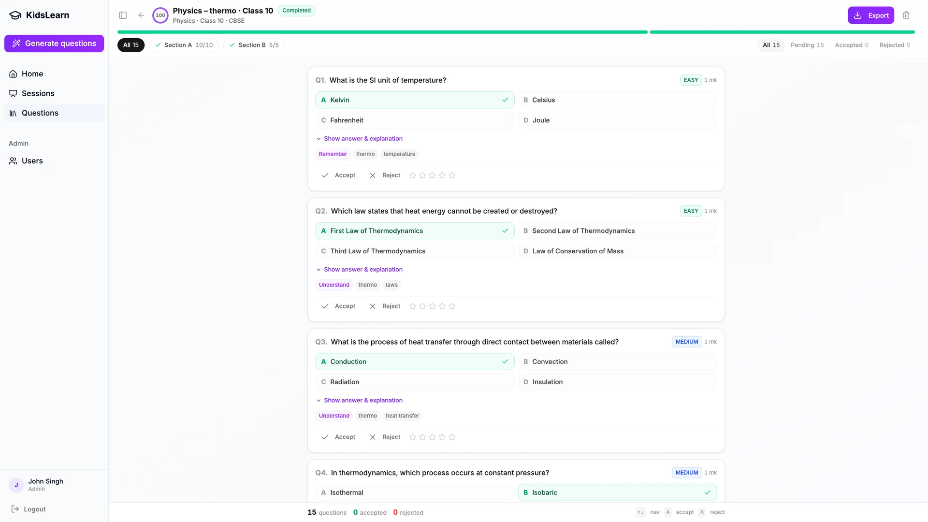The width and height of the screenshot is (928, 522).
Task: Go back using the arrow icon
Action: (141, 15)
